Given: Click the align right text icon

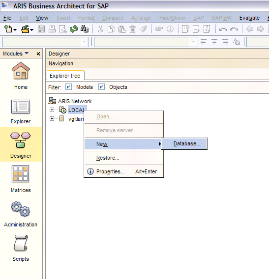Looking at the screenshot, I should point(225,42).
